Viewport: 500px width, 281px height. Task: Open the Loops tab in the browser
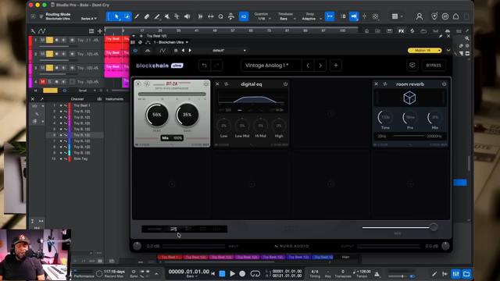pyautogui.click(x=423, y=31)
